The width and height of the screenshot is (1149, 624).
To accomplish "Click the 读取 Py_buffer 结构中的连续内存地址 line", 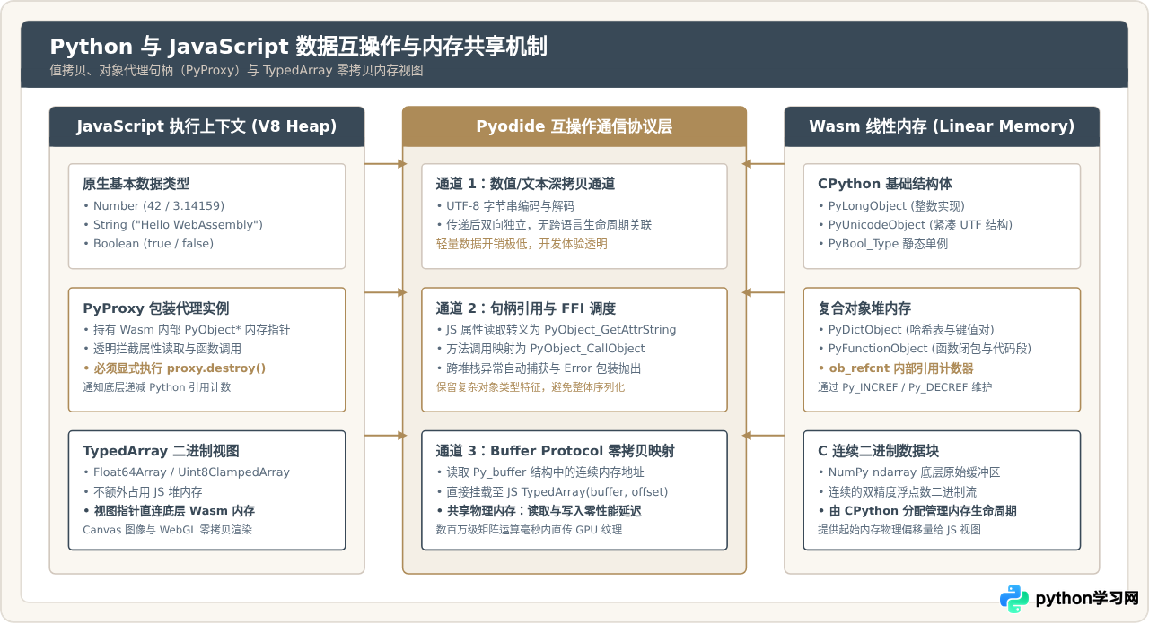I will tap(539, 472).
